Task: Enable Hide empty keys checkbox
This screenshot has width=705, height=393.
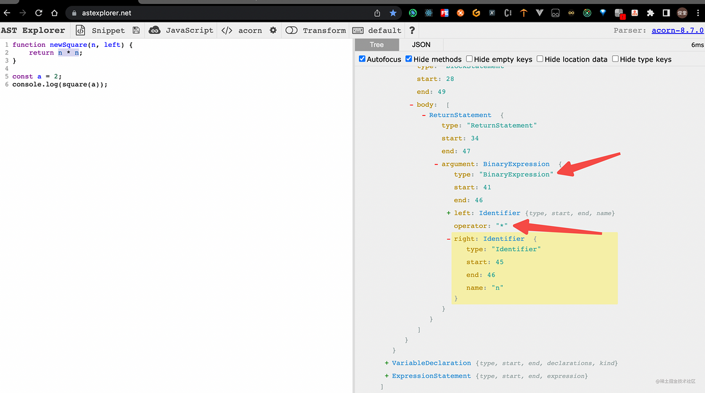Action: tap(469, 59)
